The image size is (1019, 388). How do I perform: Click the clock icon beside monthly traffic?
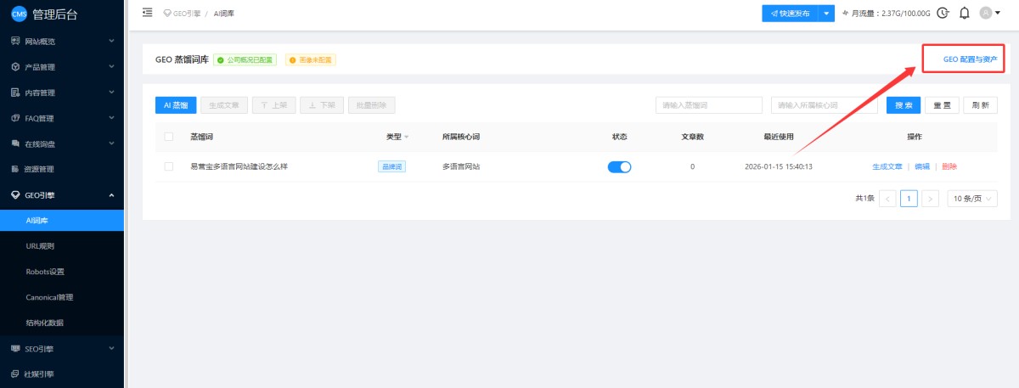[942, 13]
